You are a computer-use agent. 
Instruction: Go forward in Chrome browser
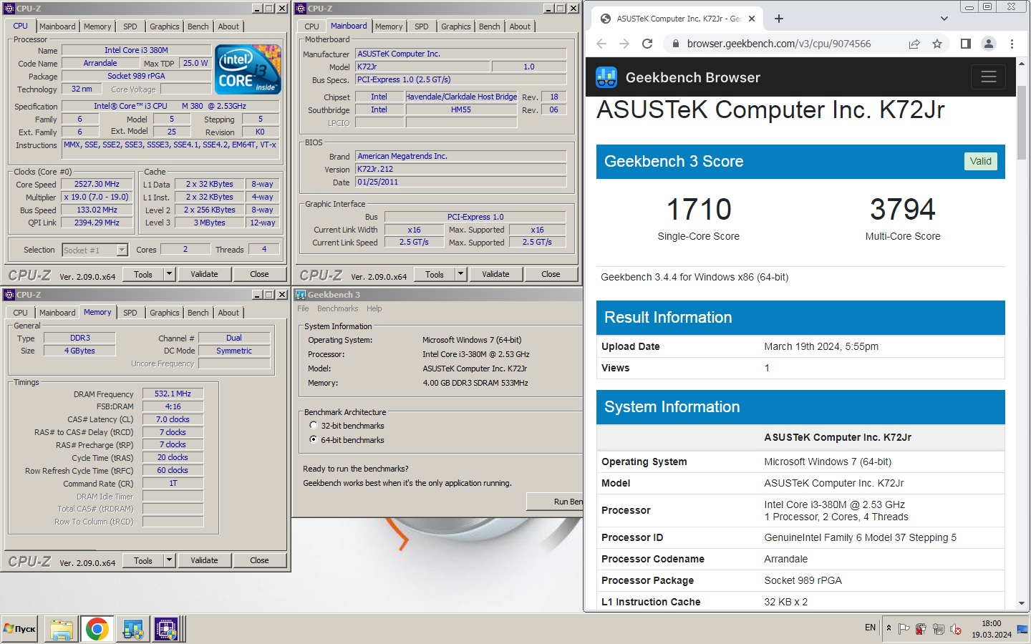click(x=624, y=44)
